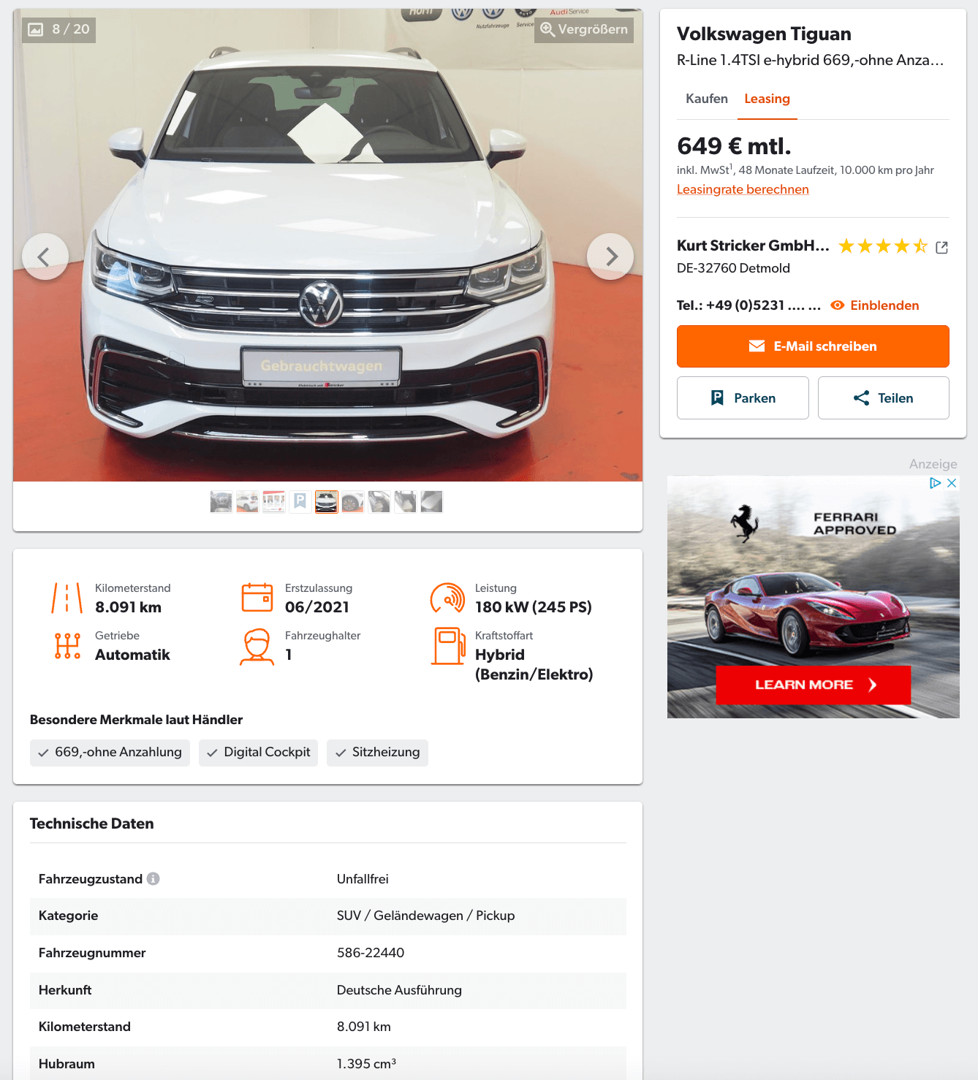Image resolution: width=978 pixels, height=1080 pixels.
Task: Click the E-Mail schreiben button
Action: coord(813,346)
